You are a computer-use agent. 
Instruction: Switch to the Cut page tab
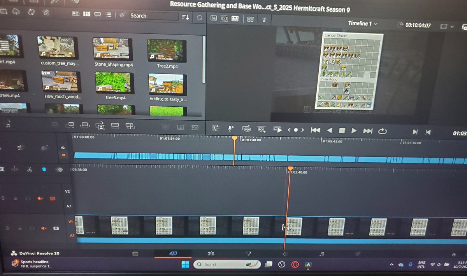coord(173,253)
